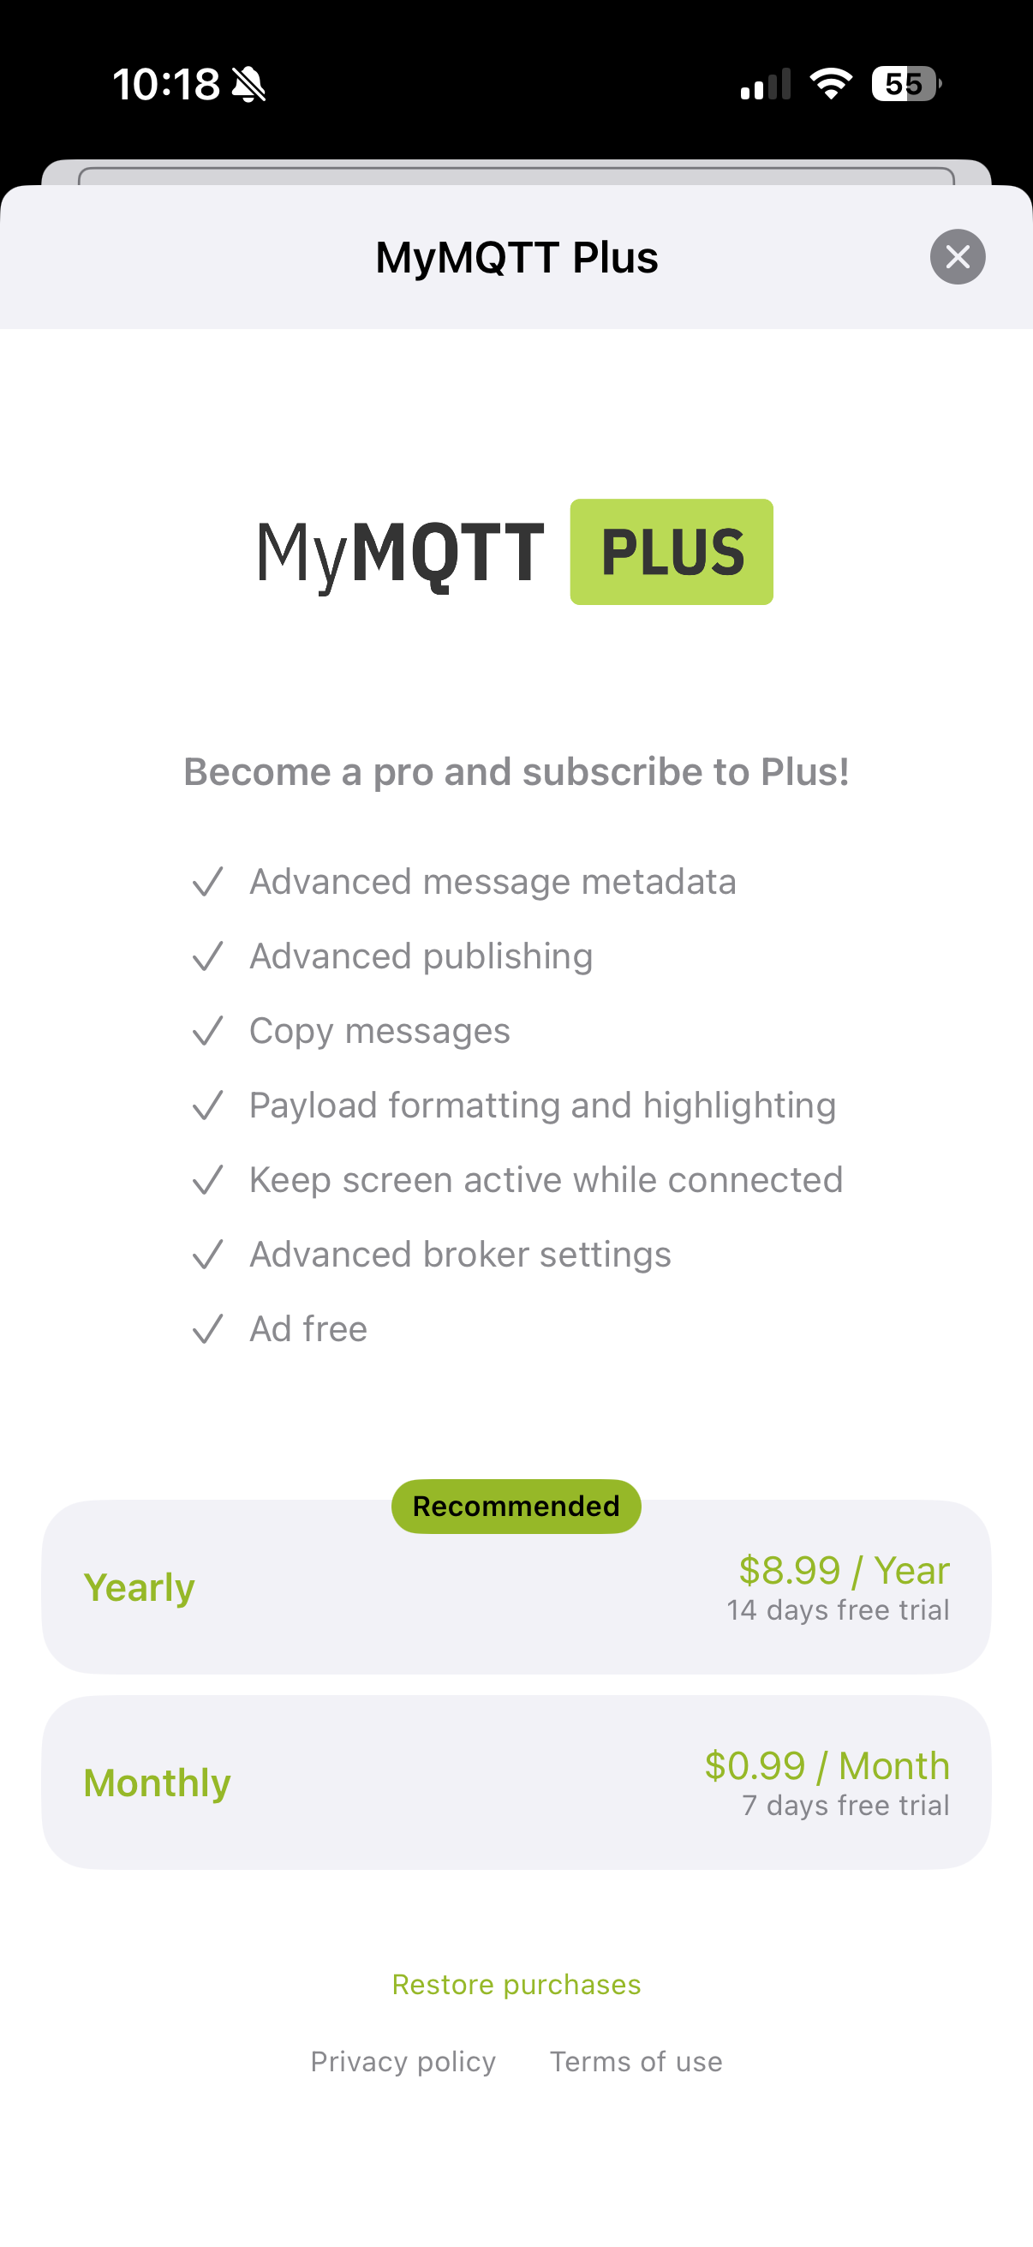Tap checkmark beside Advanced publishing
Image resolution: width=1033 pixels, height=2247 pixels.
coord(207,957)
